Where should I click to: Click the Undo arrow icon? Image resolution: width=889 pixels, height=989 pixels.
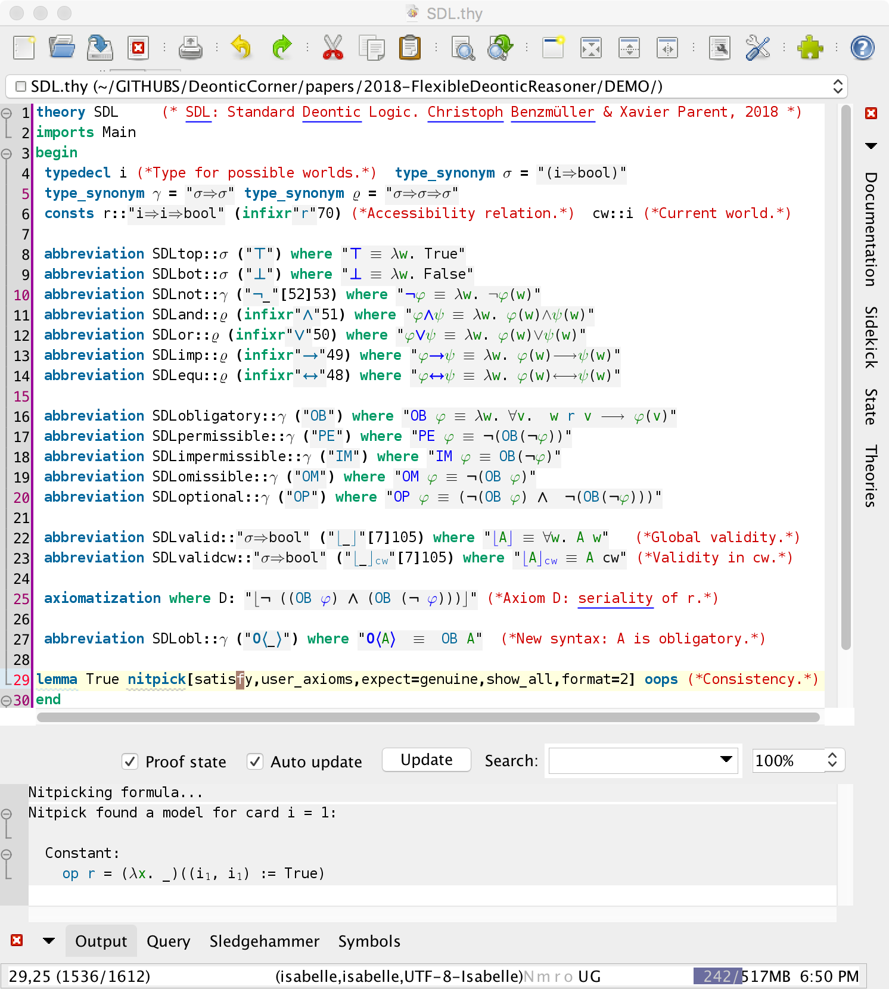coord(241,48)
